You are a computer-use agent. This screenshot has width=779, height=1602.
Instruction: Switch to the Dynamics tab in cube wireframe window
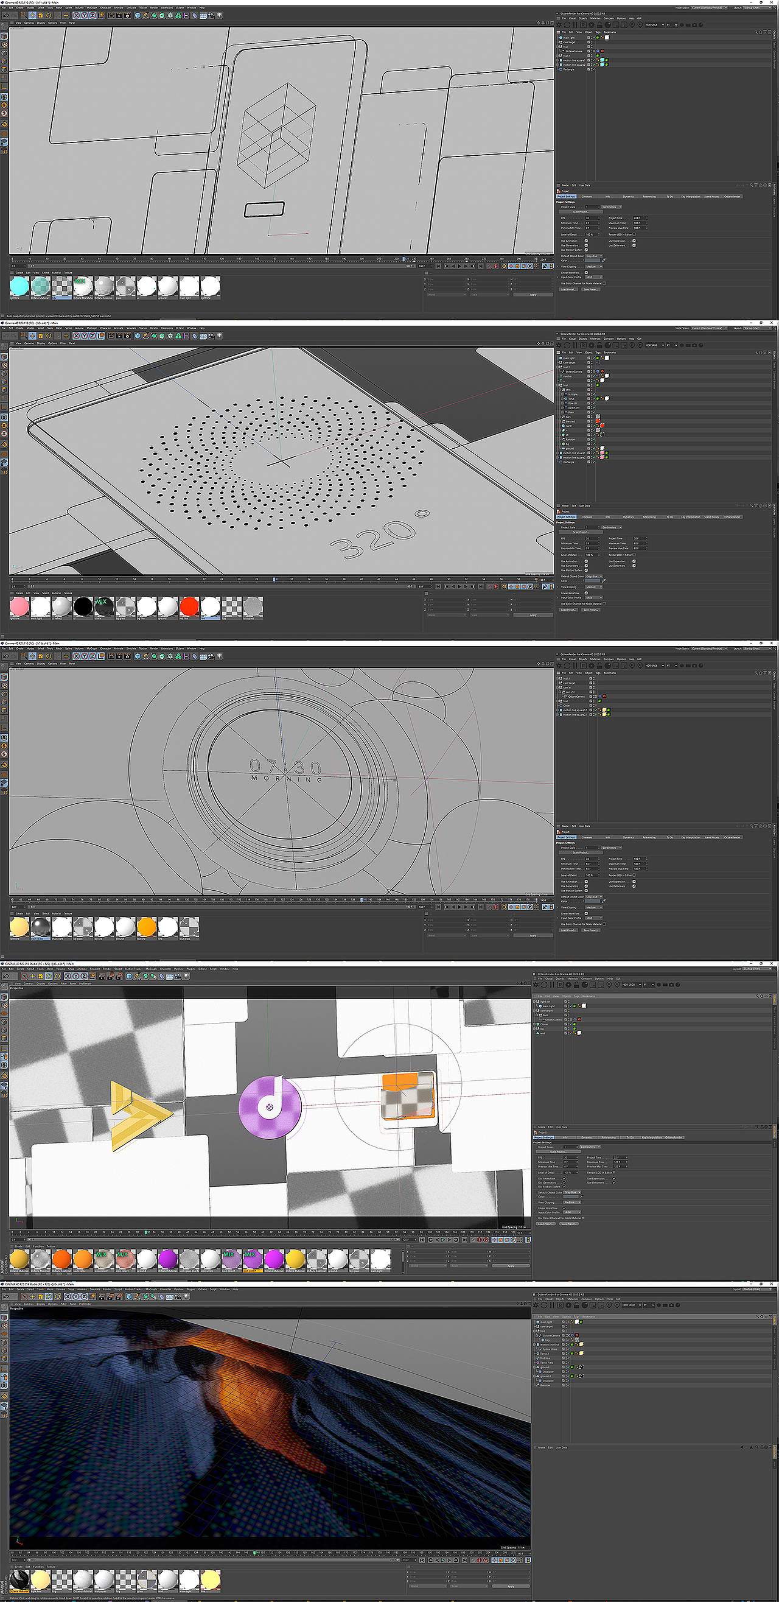(x=629, y=197)
